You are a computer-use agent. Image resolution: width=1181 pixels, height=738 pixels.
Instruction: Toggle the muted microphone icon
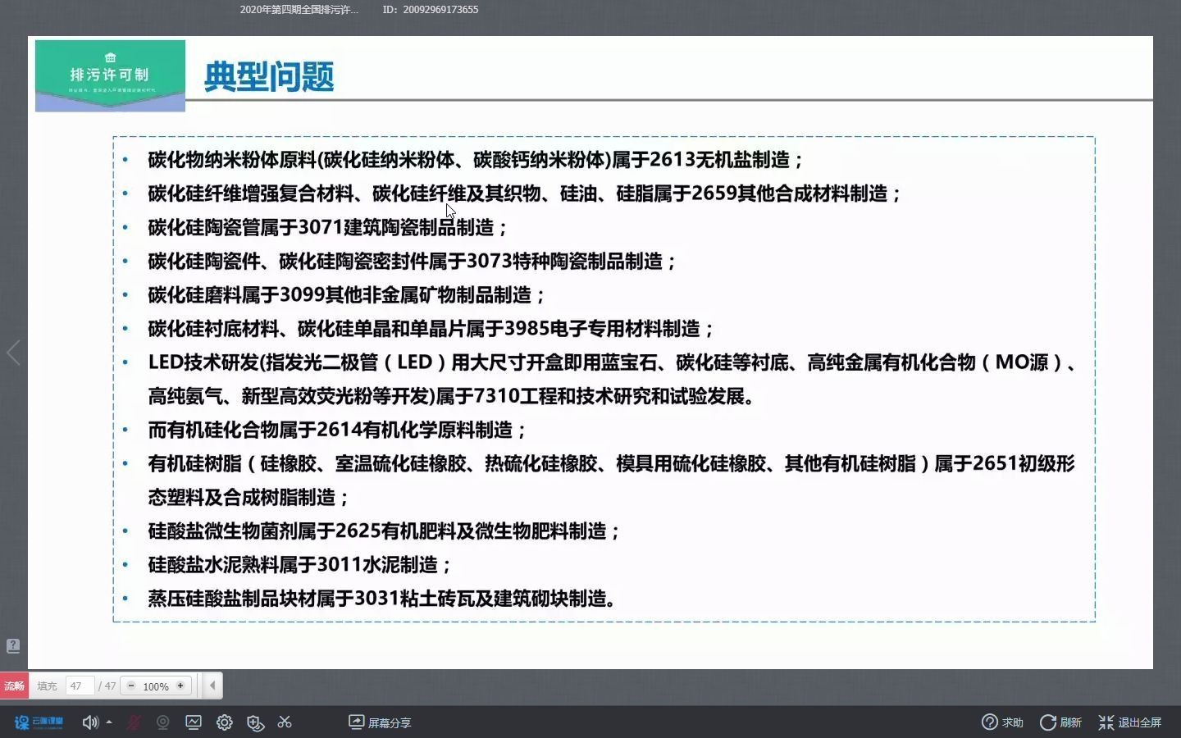(133, 722)
